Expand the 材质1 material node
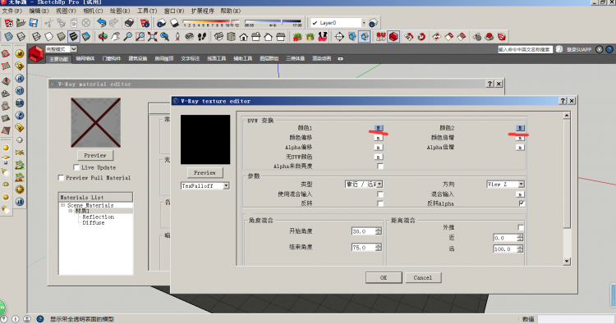 pyautogui.click(x=71, y=211)
